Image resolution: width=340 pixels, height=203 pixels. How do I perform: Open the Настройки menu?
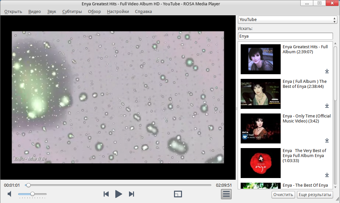click(118, 11)
